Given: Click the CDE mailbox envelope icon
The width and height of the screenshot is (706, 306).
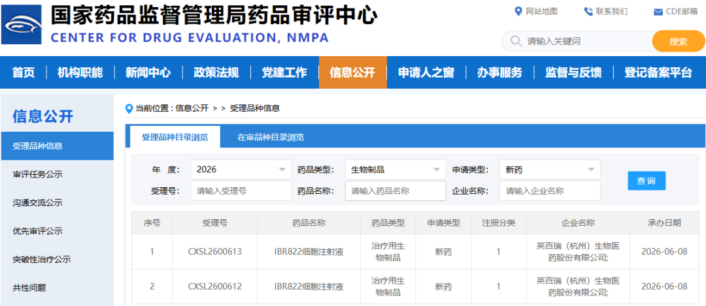Looking at the screenshot, I should pyautogui.click(x=658, y=12).
